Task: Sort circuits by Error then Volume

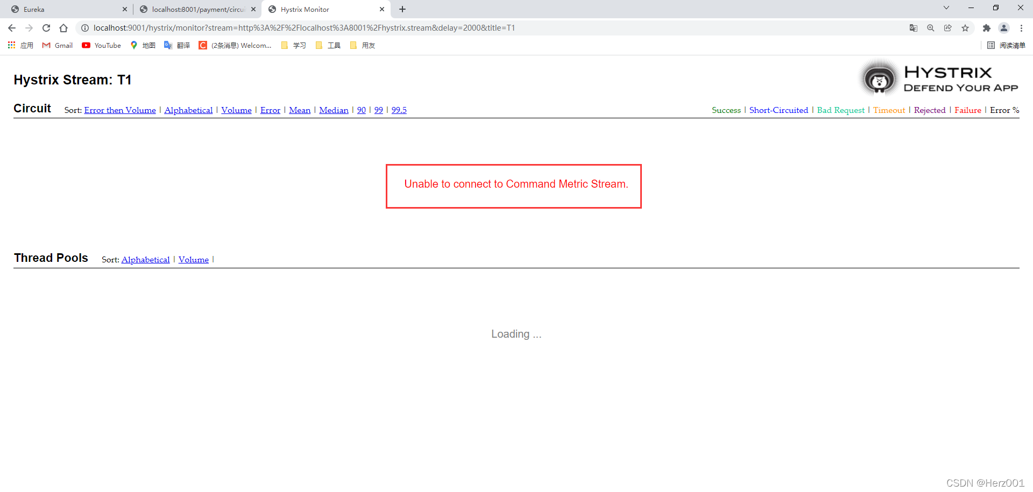Action: (x=120, y=110)
